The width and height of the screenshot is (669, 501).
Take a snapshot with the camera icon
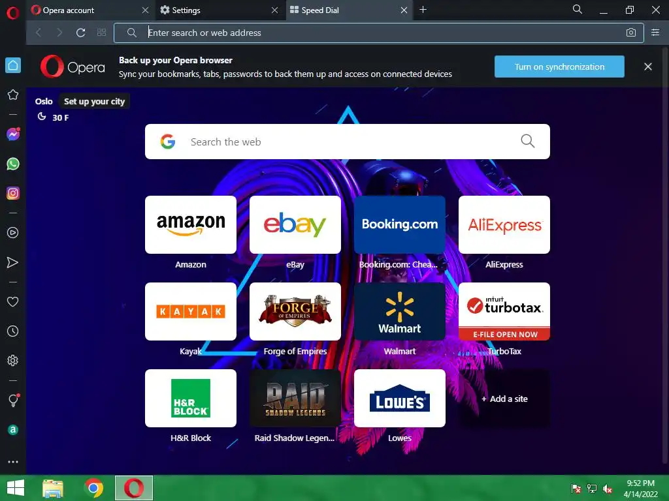pos(631,33)
